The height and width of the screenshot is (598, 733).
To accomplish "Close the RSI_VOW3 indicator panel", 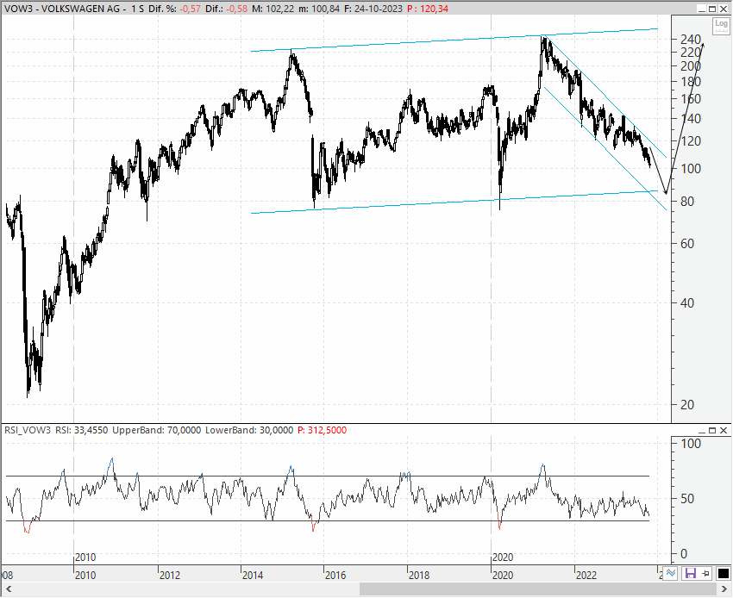I will [x=724, y=430].
